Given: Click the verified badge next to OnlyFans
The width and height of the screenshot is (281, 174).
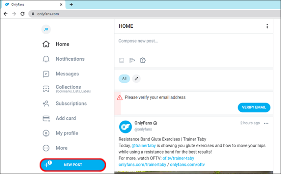Looking at the screenshot, I should pos(155,123).
